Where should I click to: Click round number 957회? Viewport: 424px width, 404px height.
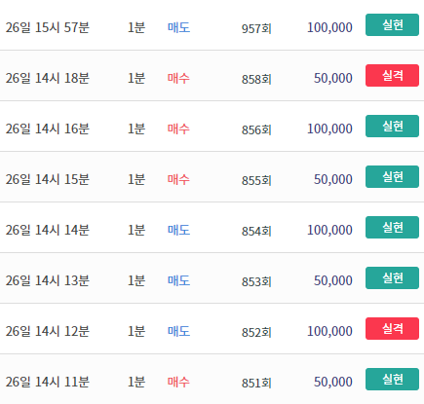pyautogui.click(x=256, y=28)
